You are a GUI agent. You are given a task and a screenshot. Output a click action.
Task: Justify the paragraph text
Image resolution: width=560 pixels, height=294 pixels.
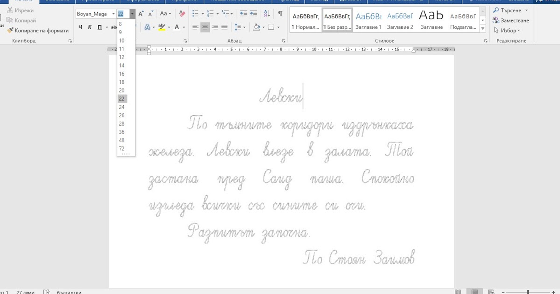224,28
